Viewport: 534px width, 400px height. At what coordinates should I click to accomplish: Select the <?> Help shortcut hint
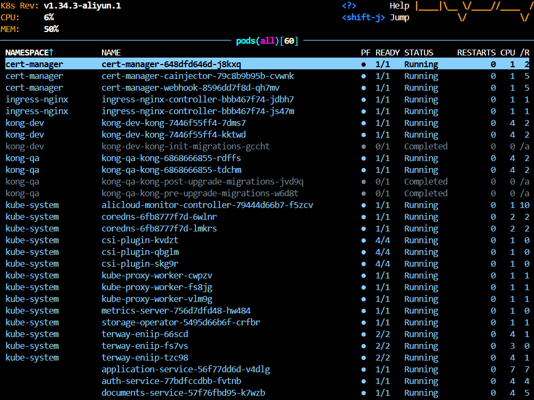(x=375, y=6)
